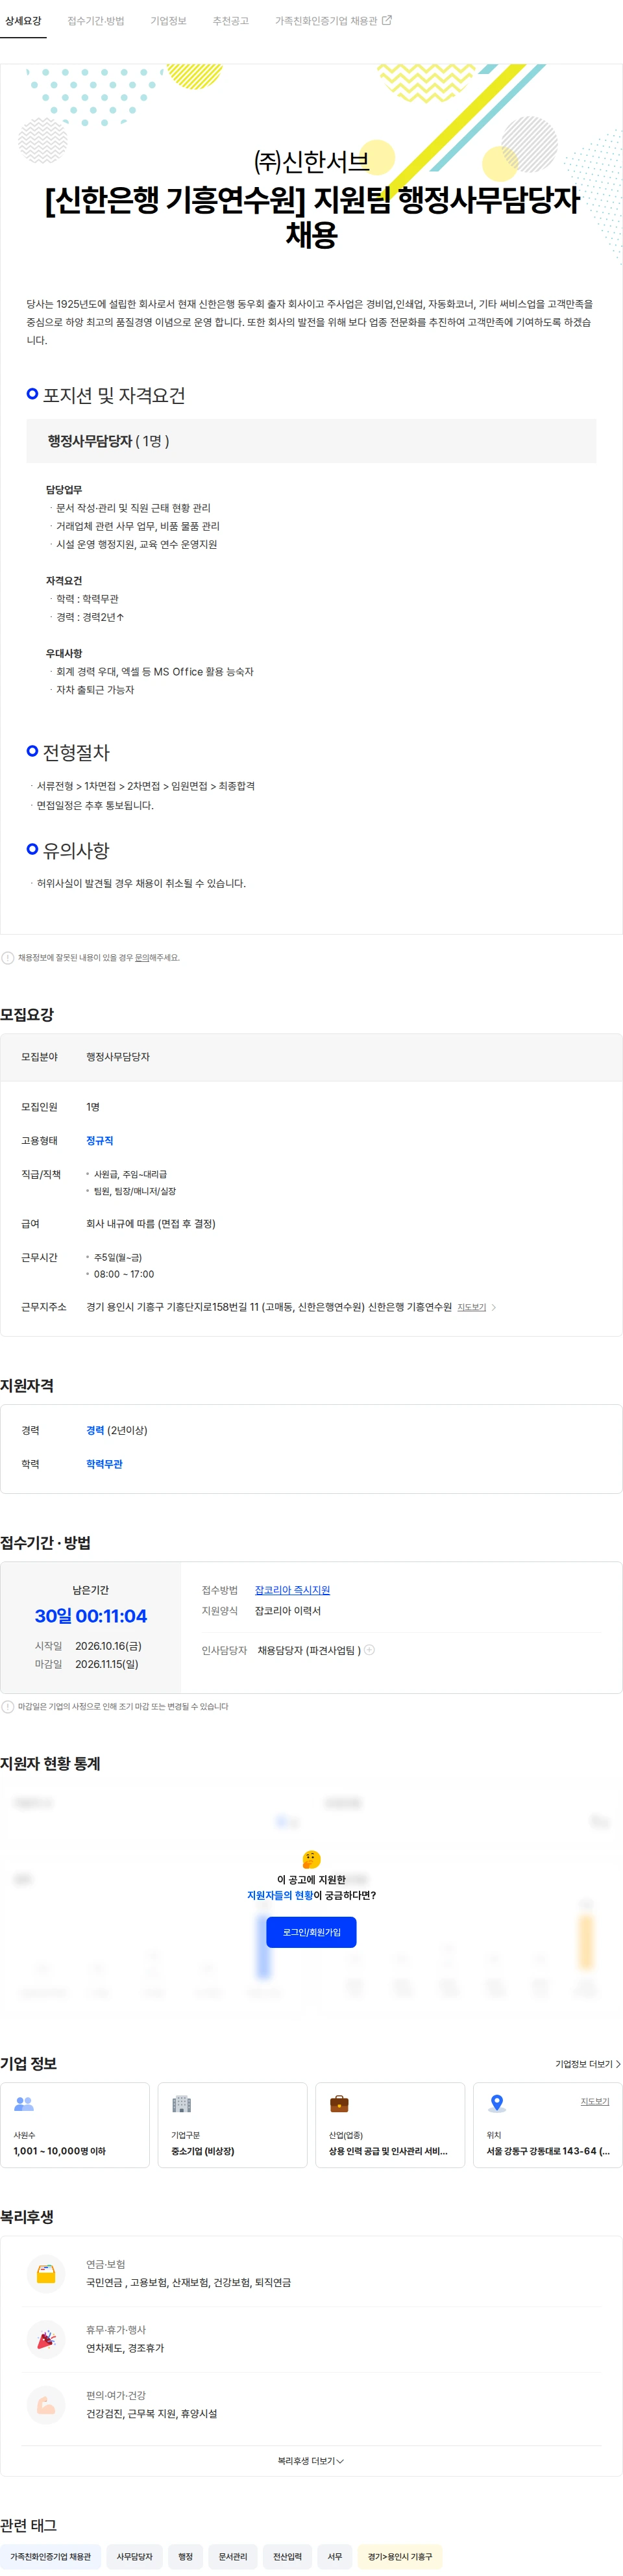Click the 1,001 ~ 10,000명 이하 text
623x2576 pixels.
pyautogui.click(x=60, y=2150)
